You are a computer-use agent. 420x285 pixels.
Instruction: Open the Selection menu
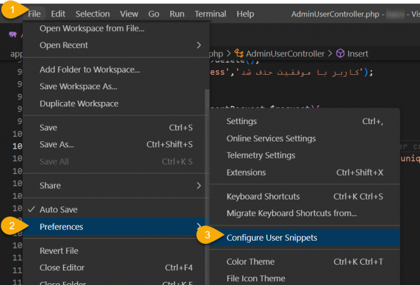(92, 14)
